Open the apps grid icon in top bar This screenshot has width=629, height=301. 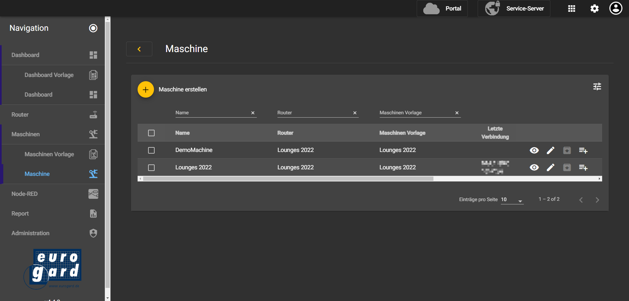(571, 9)
